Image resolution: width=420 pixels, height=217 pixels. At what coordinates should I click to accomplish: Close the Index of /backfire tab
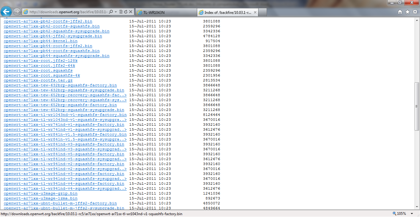255,12
